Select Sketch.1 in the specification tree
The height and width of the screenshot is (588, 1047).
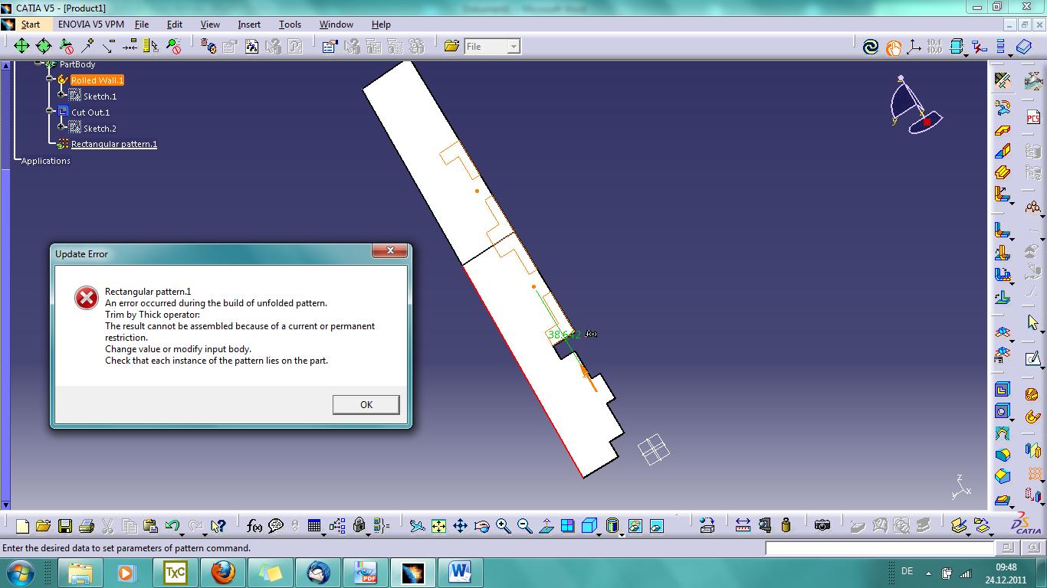(x=100, y=96)
